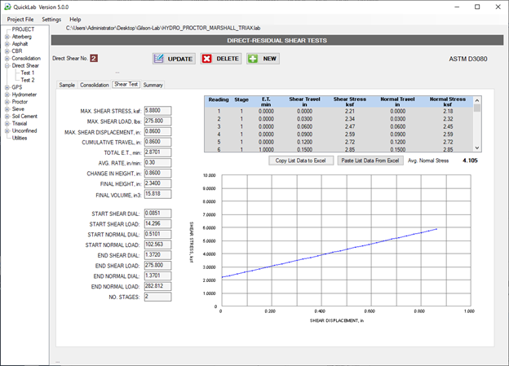The width and height of the screenshot is (509, 366).
Task: Expand the Proctor tree node
Action: [7, 102]
